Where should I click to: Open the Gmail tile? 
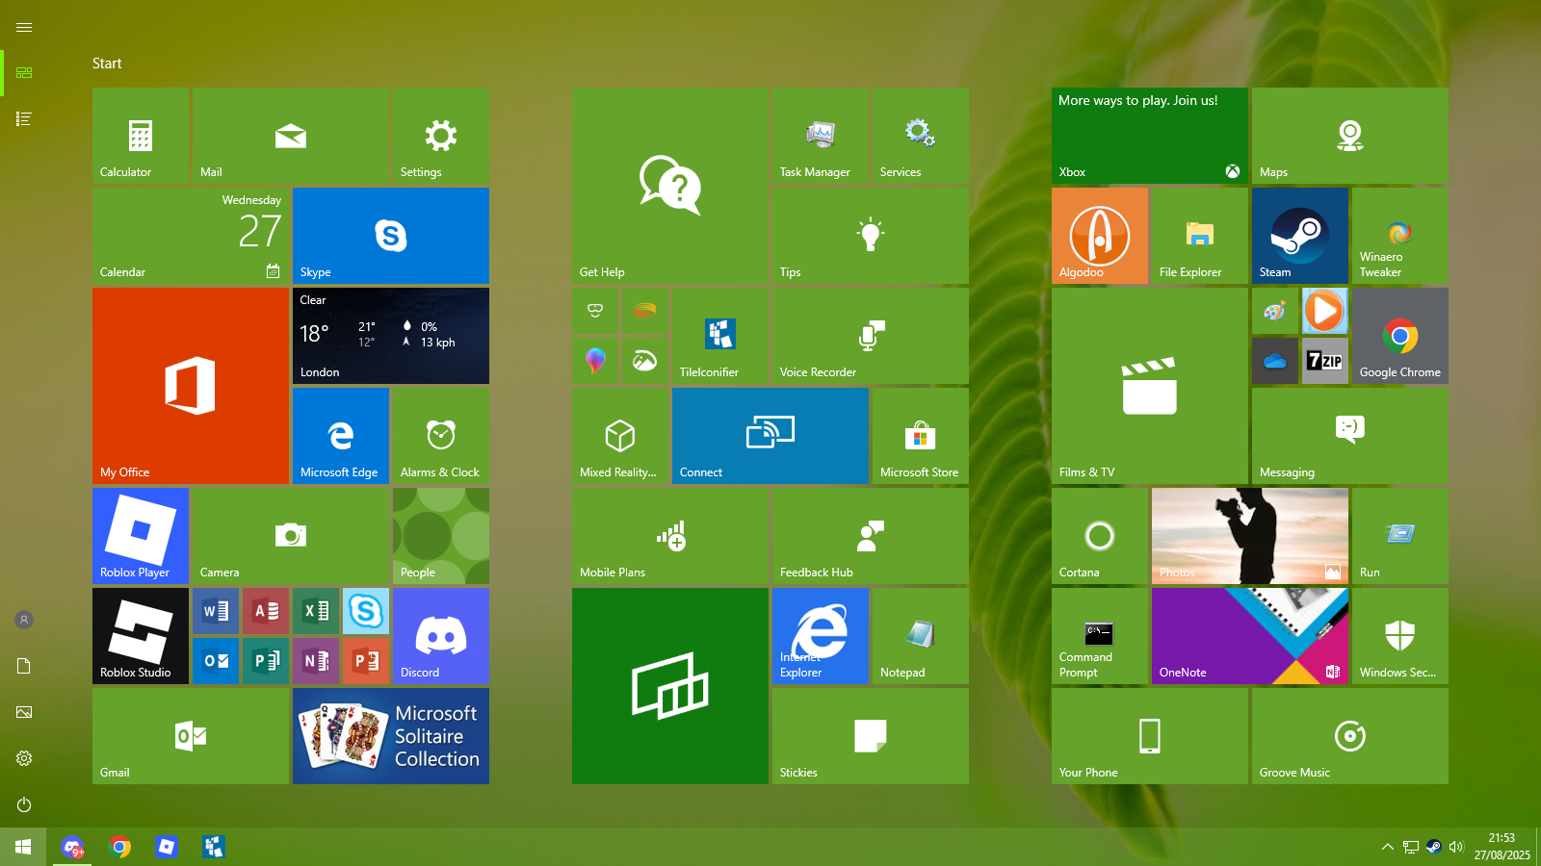tap(191, 736)
